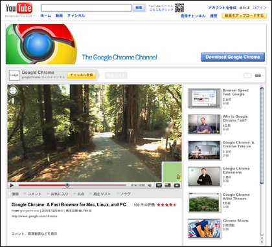This screenshot has height=247, width=272.
Task: Open the http://www.google.com/chrome link
Action: tap(34, 216)
